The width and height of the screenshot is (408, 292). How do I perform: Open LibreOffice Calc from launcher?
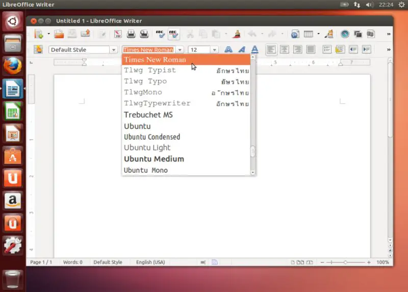coord(12,111)
